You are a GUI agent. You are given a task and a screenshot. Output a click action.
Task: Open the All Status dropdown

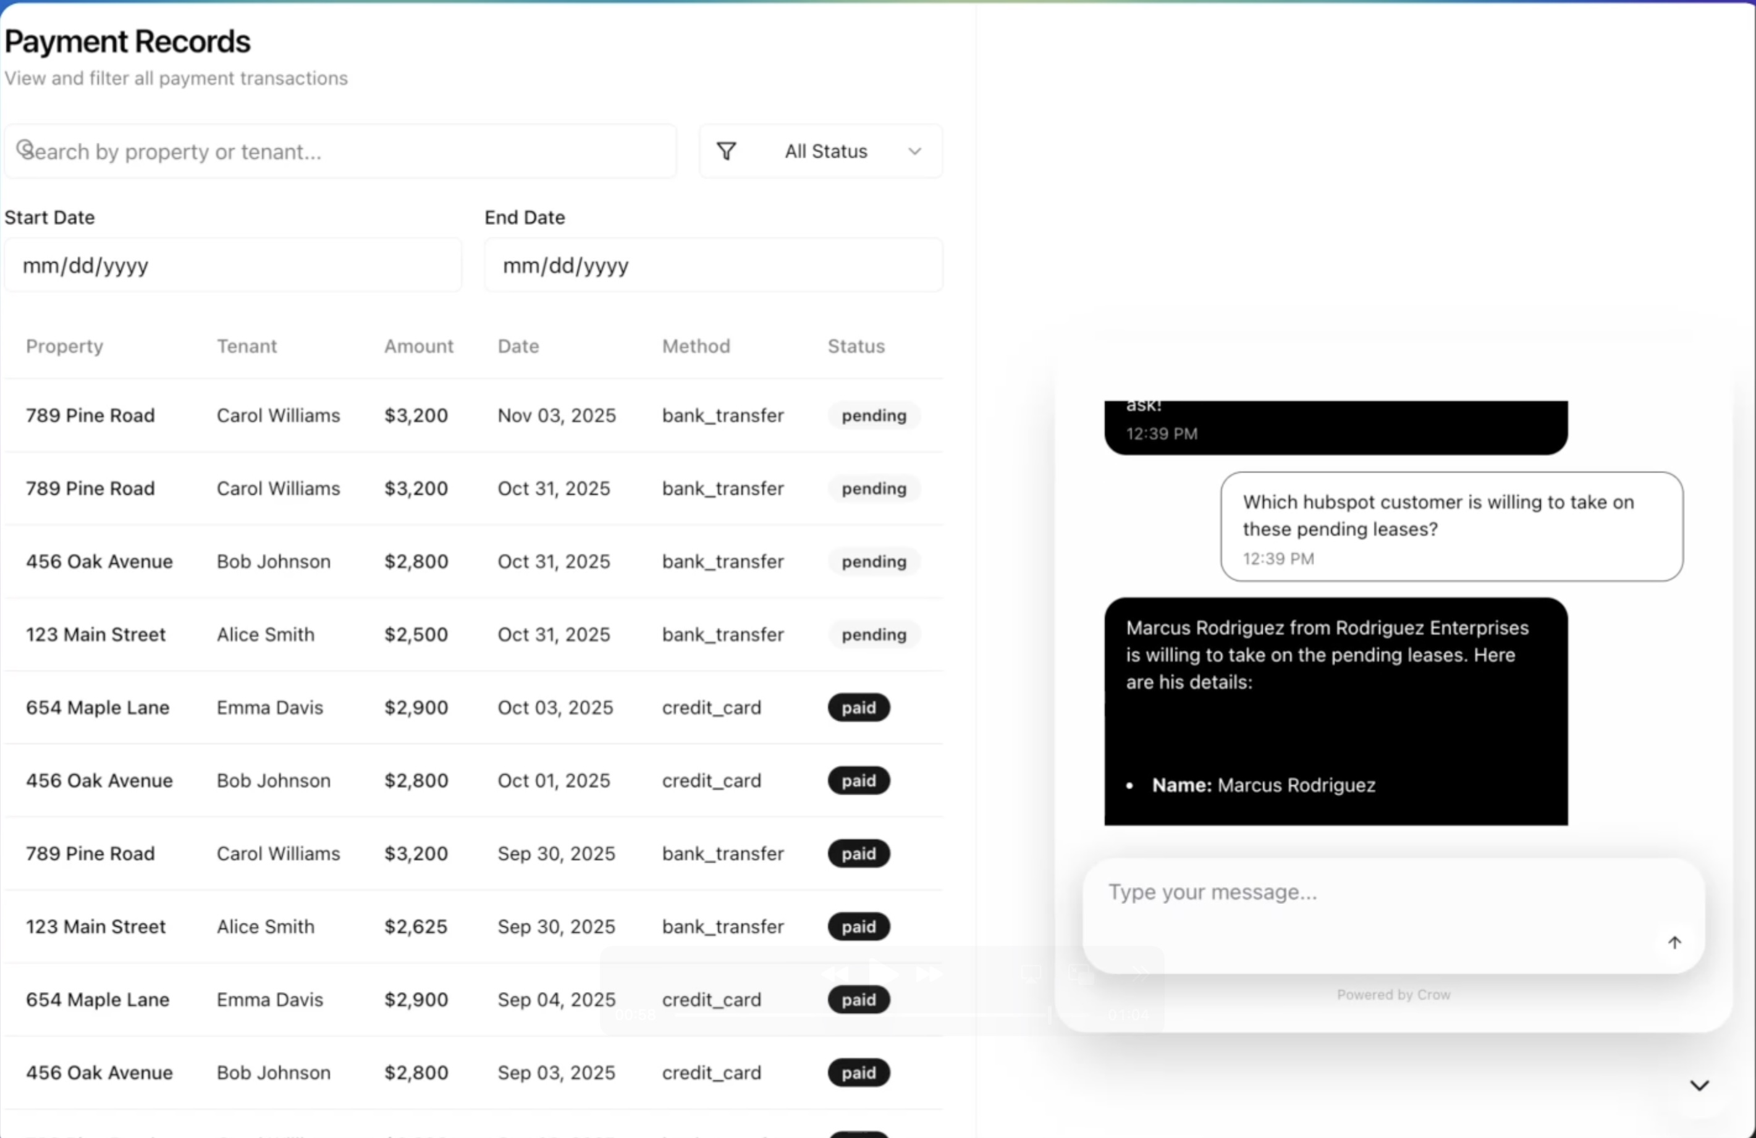point(825,151)
